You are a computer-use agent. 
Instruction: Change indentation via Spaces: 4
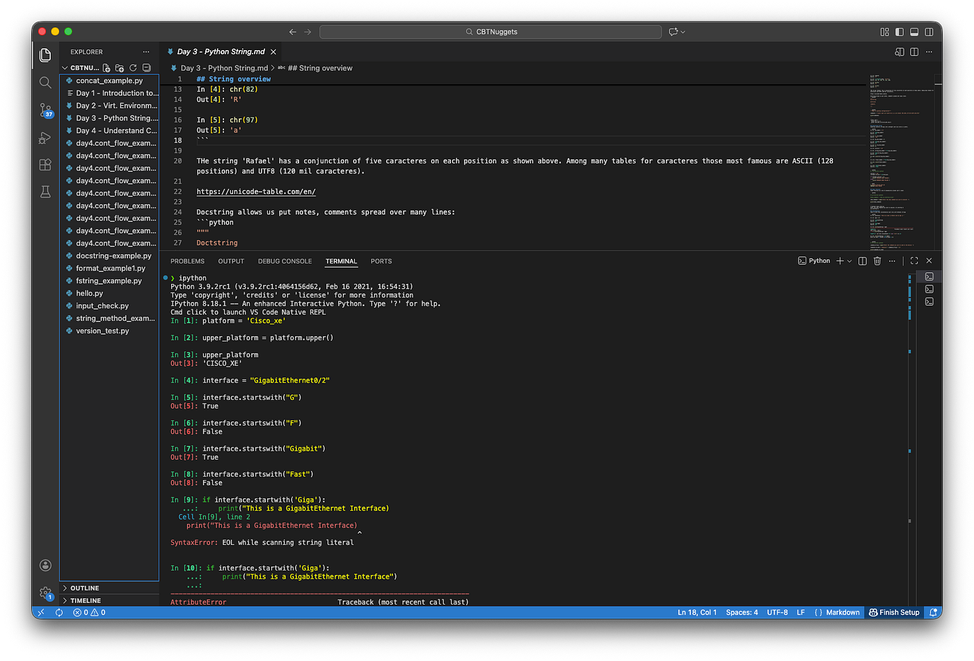742,612
